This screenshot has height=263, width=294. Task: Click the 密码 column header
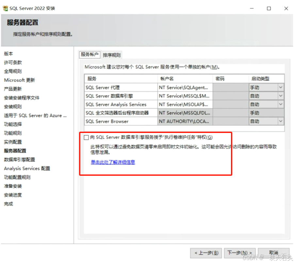pos(231,79)
